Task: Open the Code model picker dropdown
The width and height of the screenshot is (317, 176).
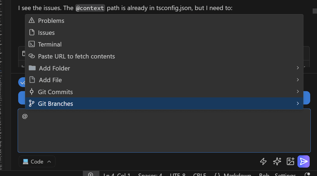Action: click(x=37, y=161)
